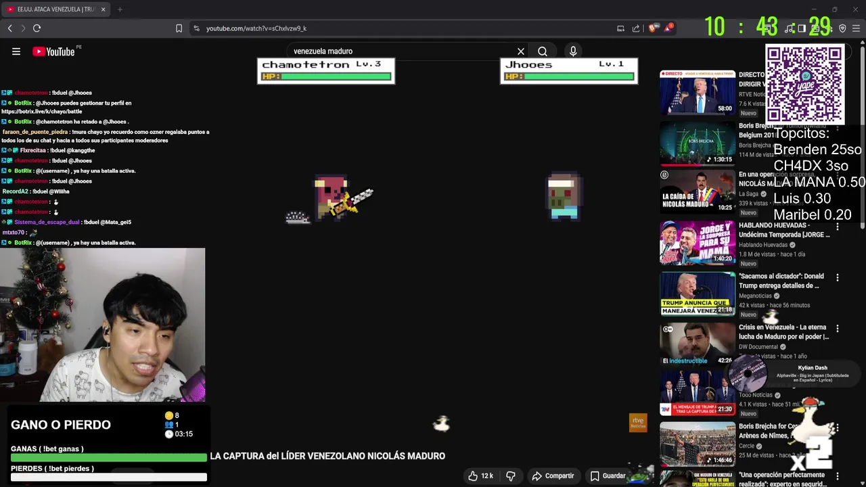866x487 pixels.
Task: Open YouTube guide hamburger menu
Action: (x=16, y=51)
